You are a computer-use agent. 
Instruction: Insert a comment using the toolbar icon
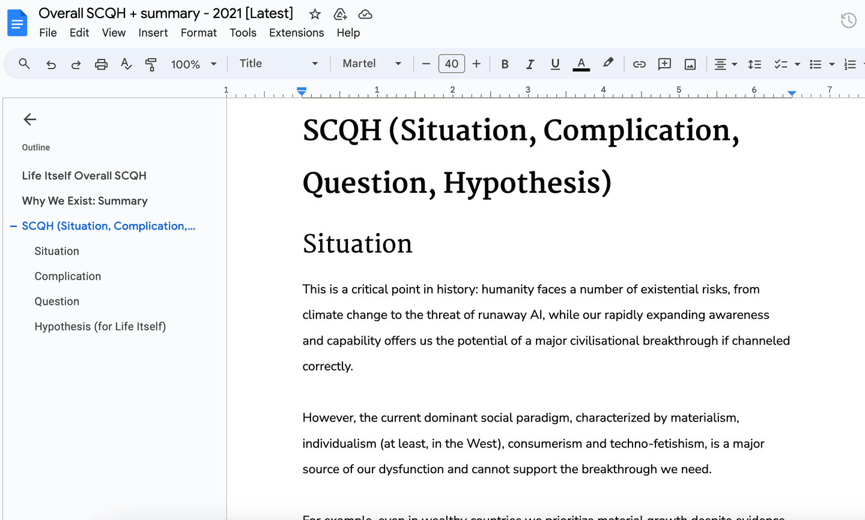click(664, 64)
